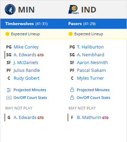The image size is (127, 142).
Task: Click the Pacers team name in blue bar
Action: (75, 24)
